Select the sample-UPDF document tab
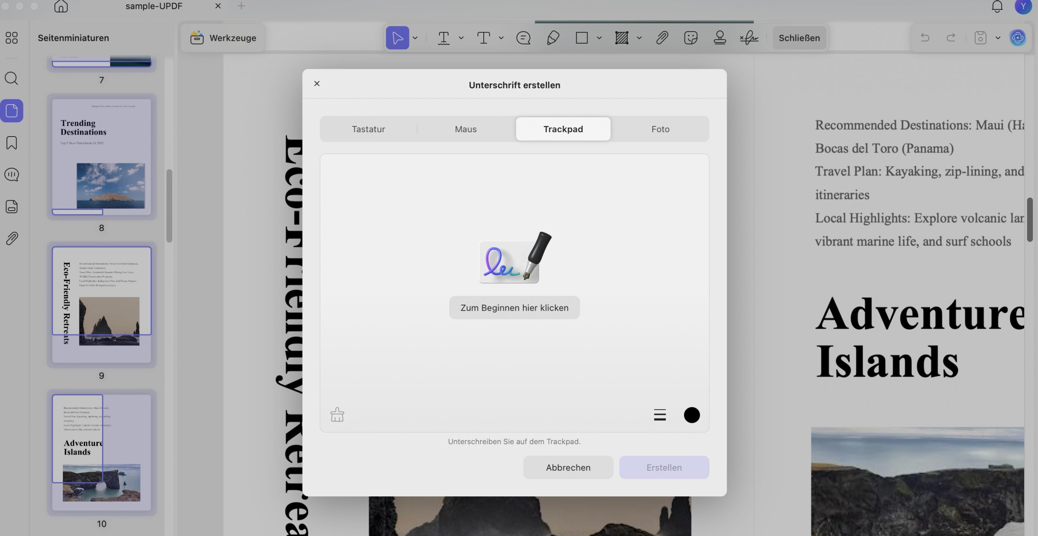Viewport: 1038px width, 536px height. [154, 6]
